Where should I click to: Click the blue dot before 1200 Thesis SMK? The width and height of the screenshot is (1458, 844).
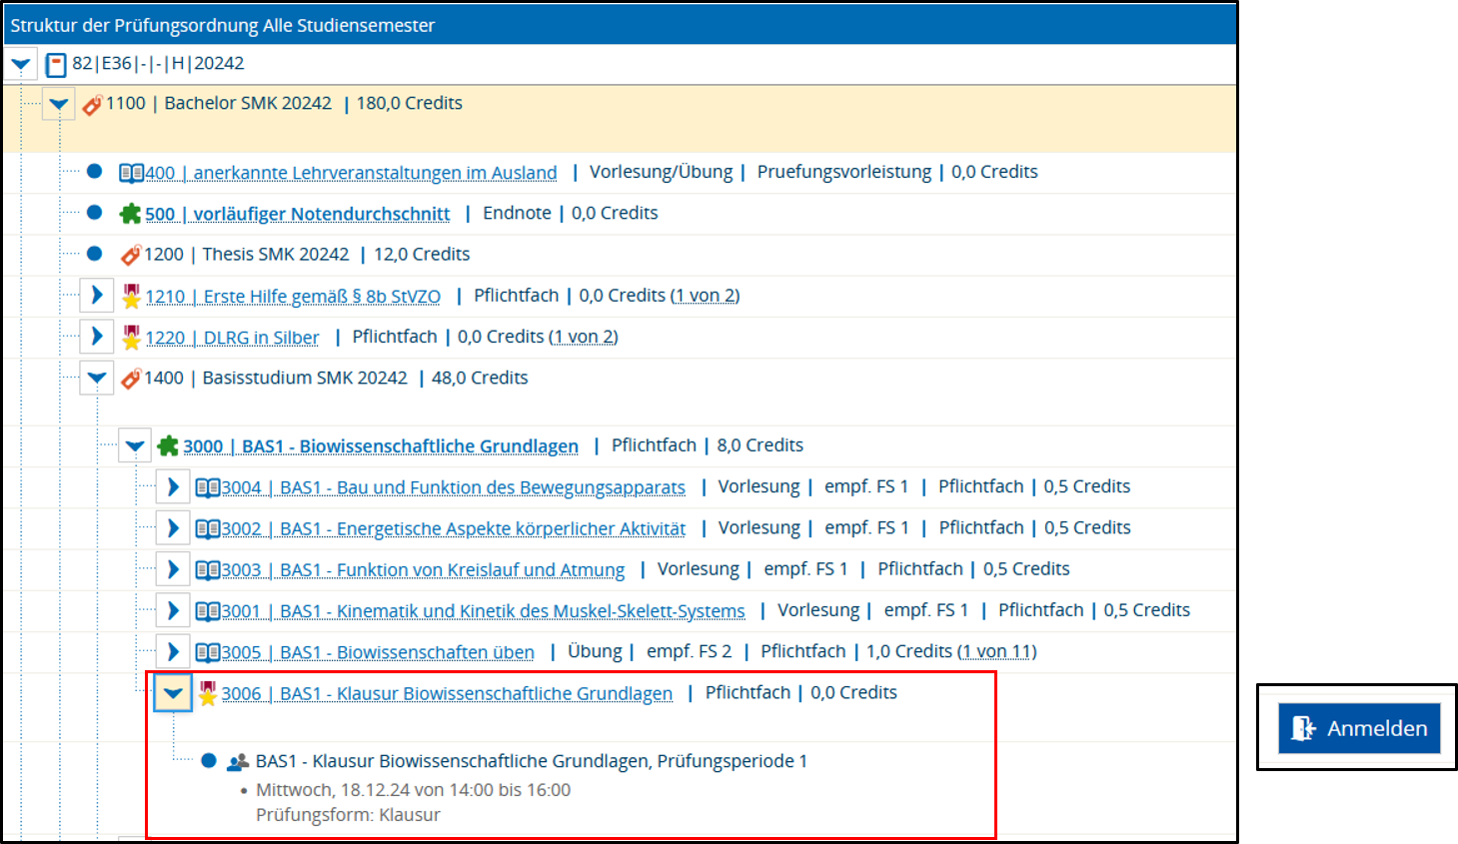(94, 253)
